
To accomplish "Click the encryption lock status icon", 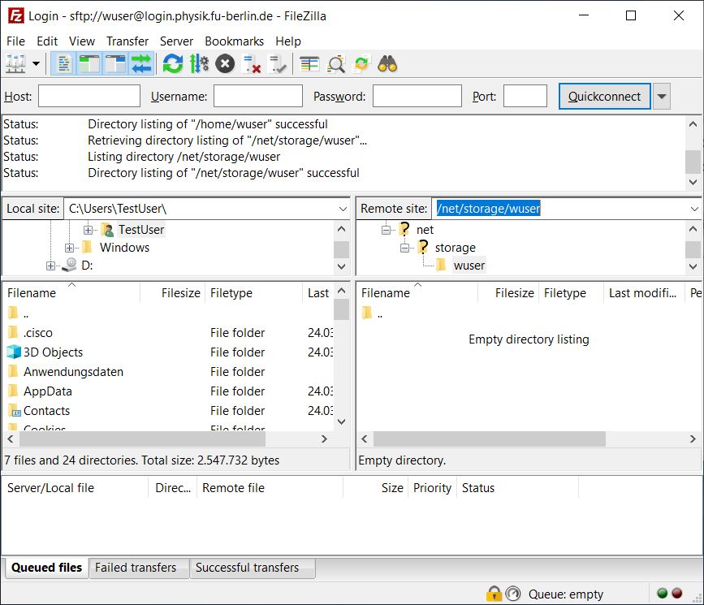I will [x=494, y=594].
